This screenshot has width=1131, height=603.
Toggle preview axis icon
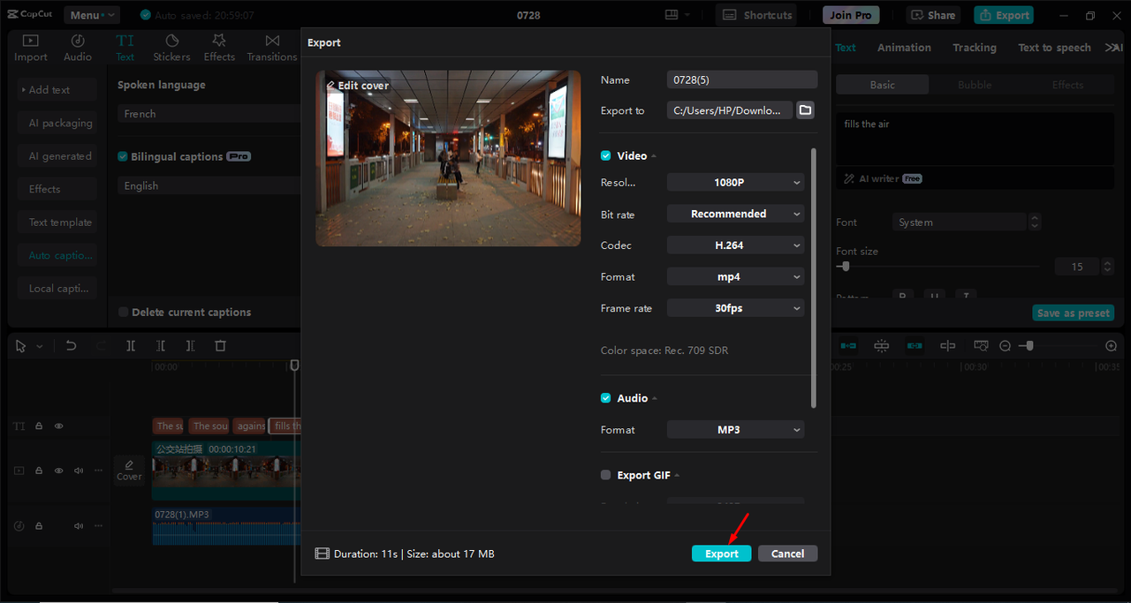click(x=947, y=346)
